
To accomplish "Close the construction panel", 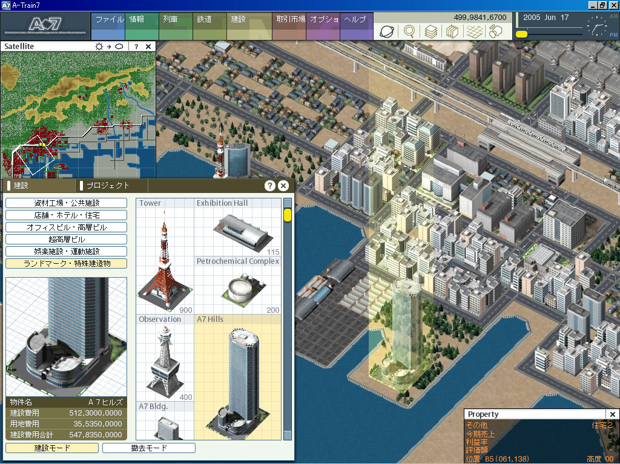I will click(x=283, y=186).
